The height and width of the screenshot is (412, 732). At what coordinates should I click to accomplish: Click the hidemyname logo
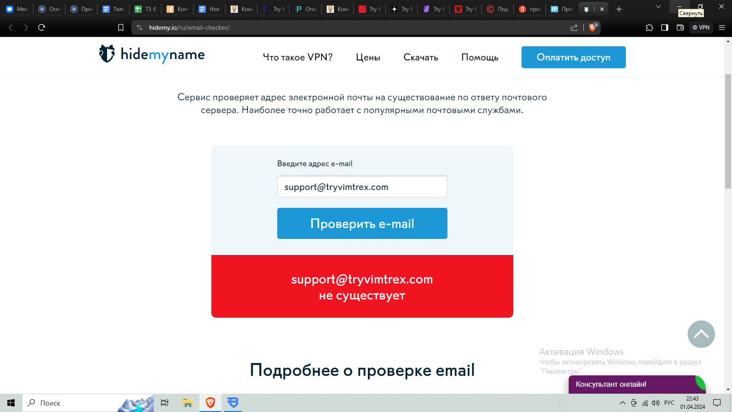coord(152,54)
